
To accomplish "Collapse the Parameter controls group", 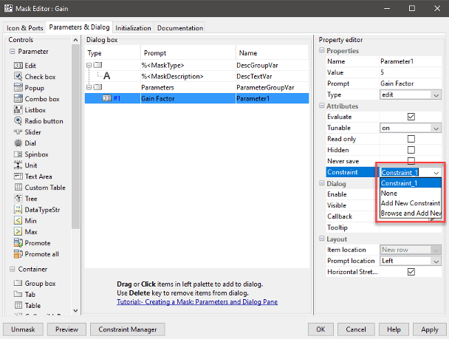I will [12, 52].
